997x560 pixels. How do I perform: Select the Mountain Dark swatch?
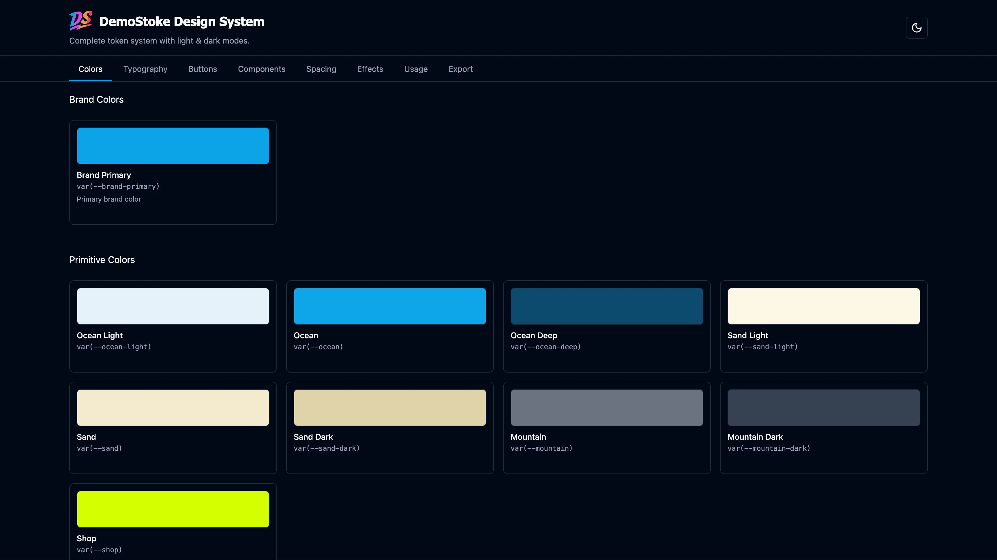(824, 407)
